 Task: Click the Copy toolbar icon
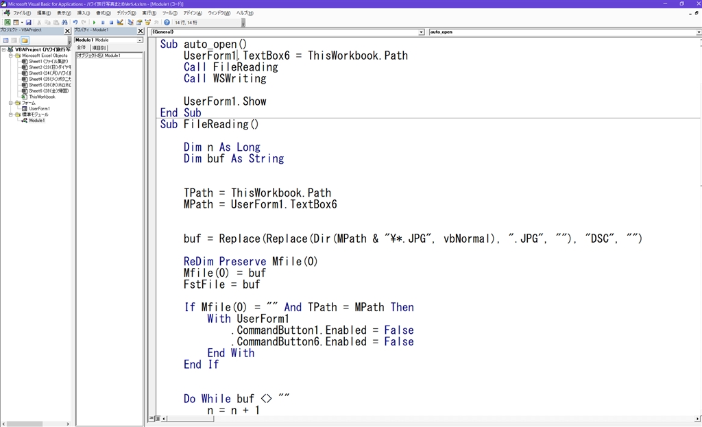(47, 23)
